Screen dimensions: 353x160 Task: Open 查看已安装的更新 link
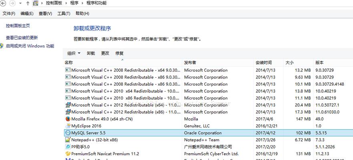(22, 38)
